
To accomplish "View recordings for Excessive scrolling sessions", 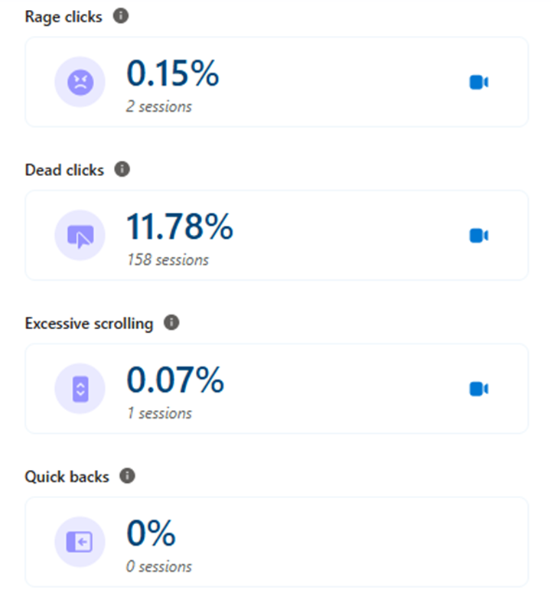I will 479,389.
